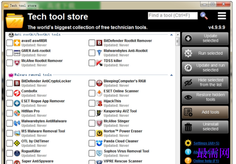Click Update and run selected
Image resolution: width=236 pixels, height=164 pixels.
click(x=205, y=68)
